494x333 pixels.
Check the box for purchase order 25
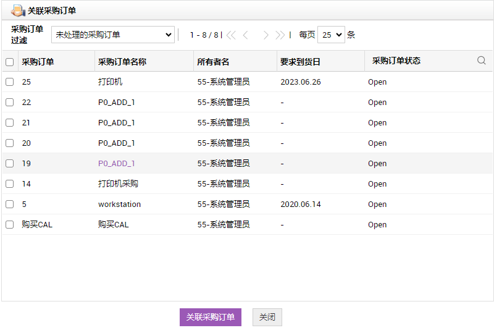pos(9,82)
